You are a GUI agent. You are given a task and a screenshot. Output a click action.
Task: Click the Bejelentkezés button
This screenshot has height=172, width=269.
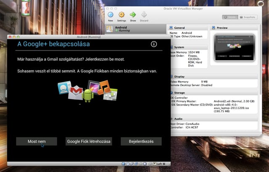tap(141, 141)
